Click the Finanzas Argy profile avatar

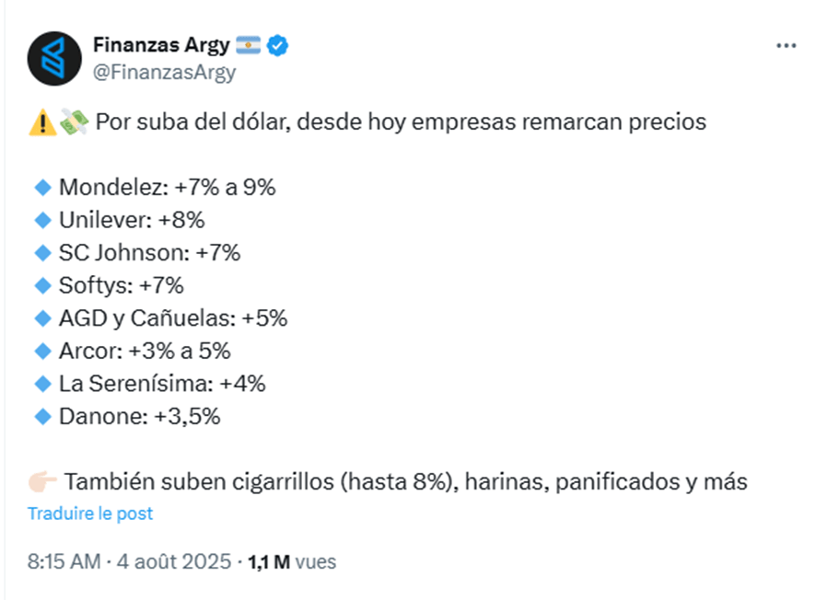coord(54,58)
